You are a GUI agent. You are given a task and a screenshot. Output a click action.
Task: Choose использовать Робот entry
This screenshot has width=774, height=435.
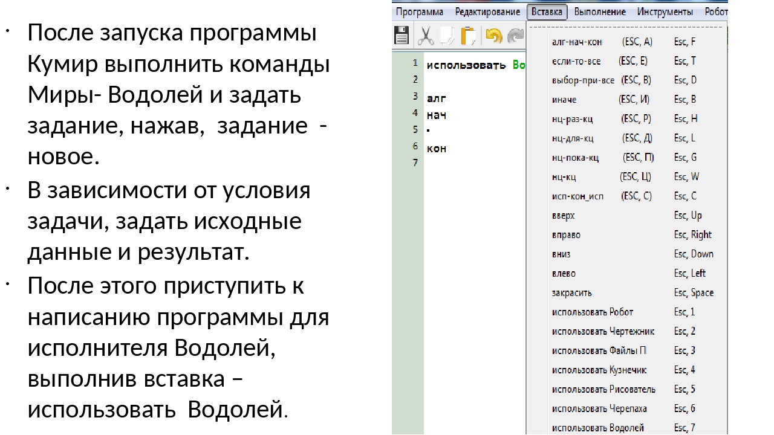628,312
